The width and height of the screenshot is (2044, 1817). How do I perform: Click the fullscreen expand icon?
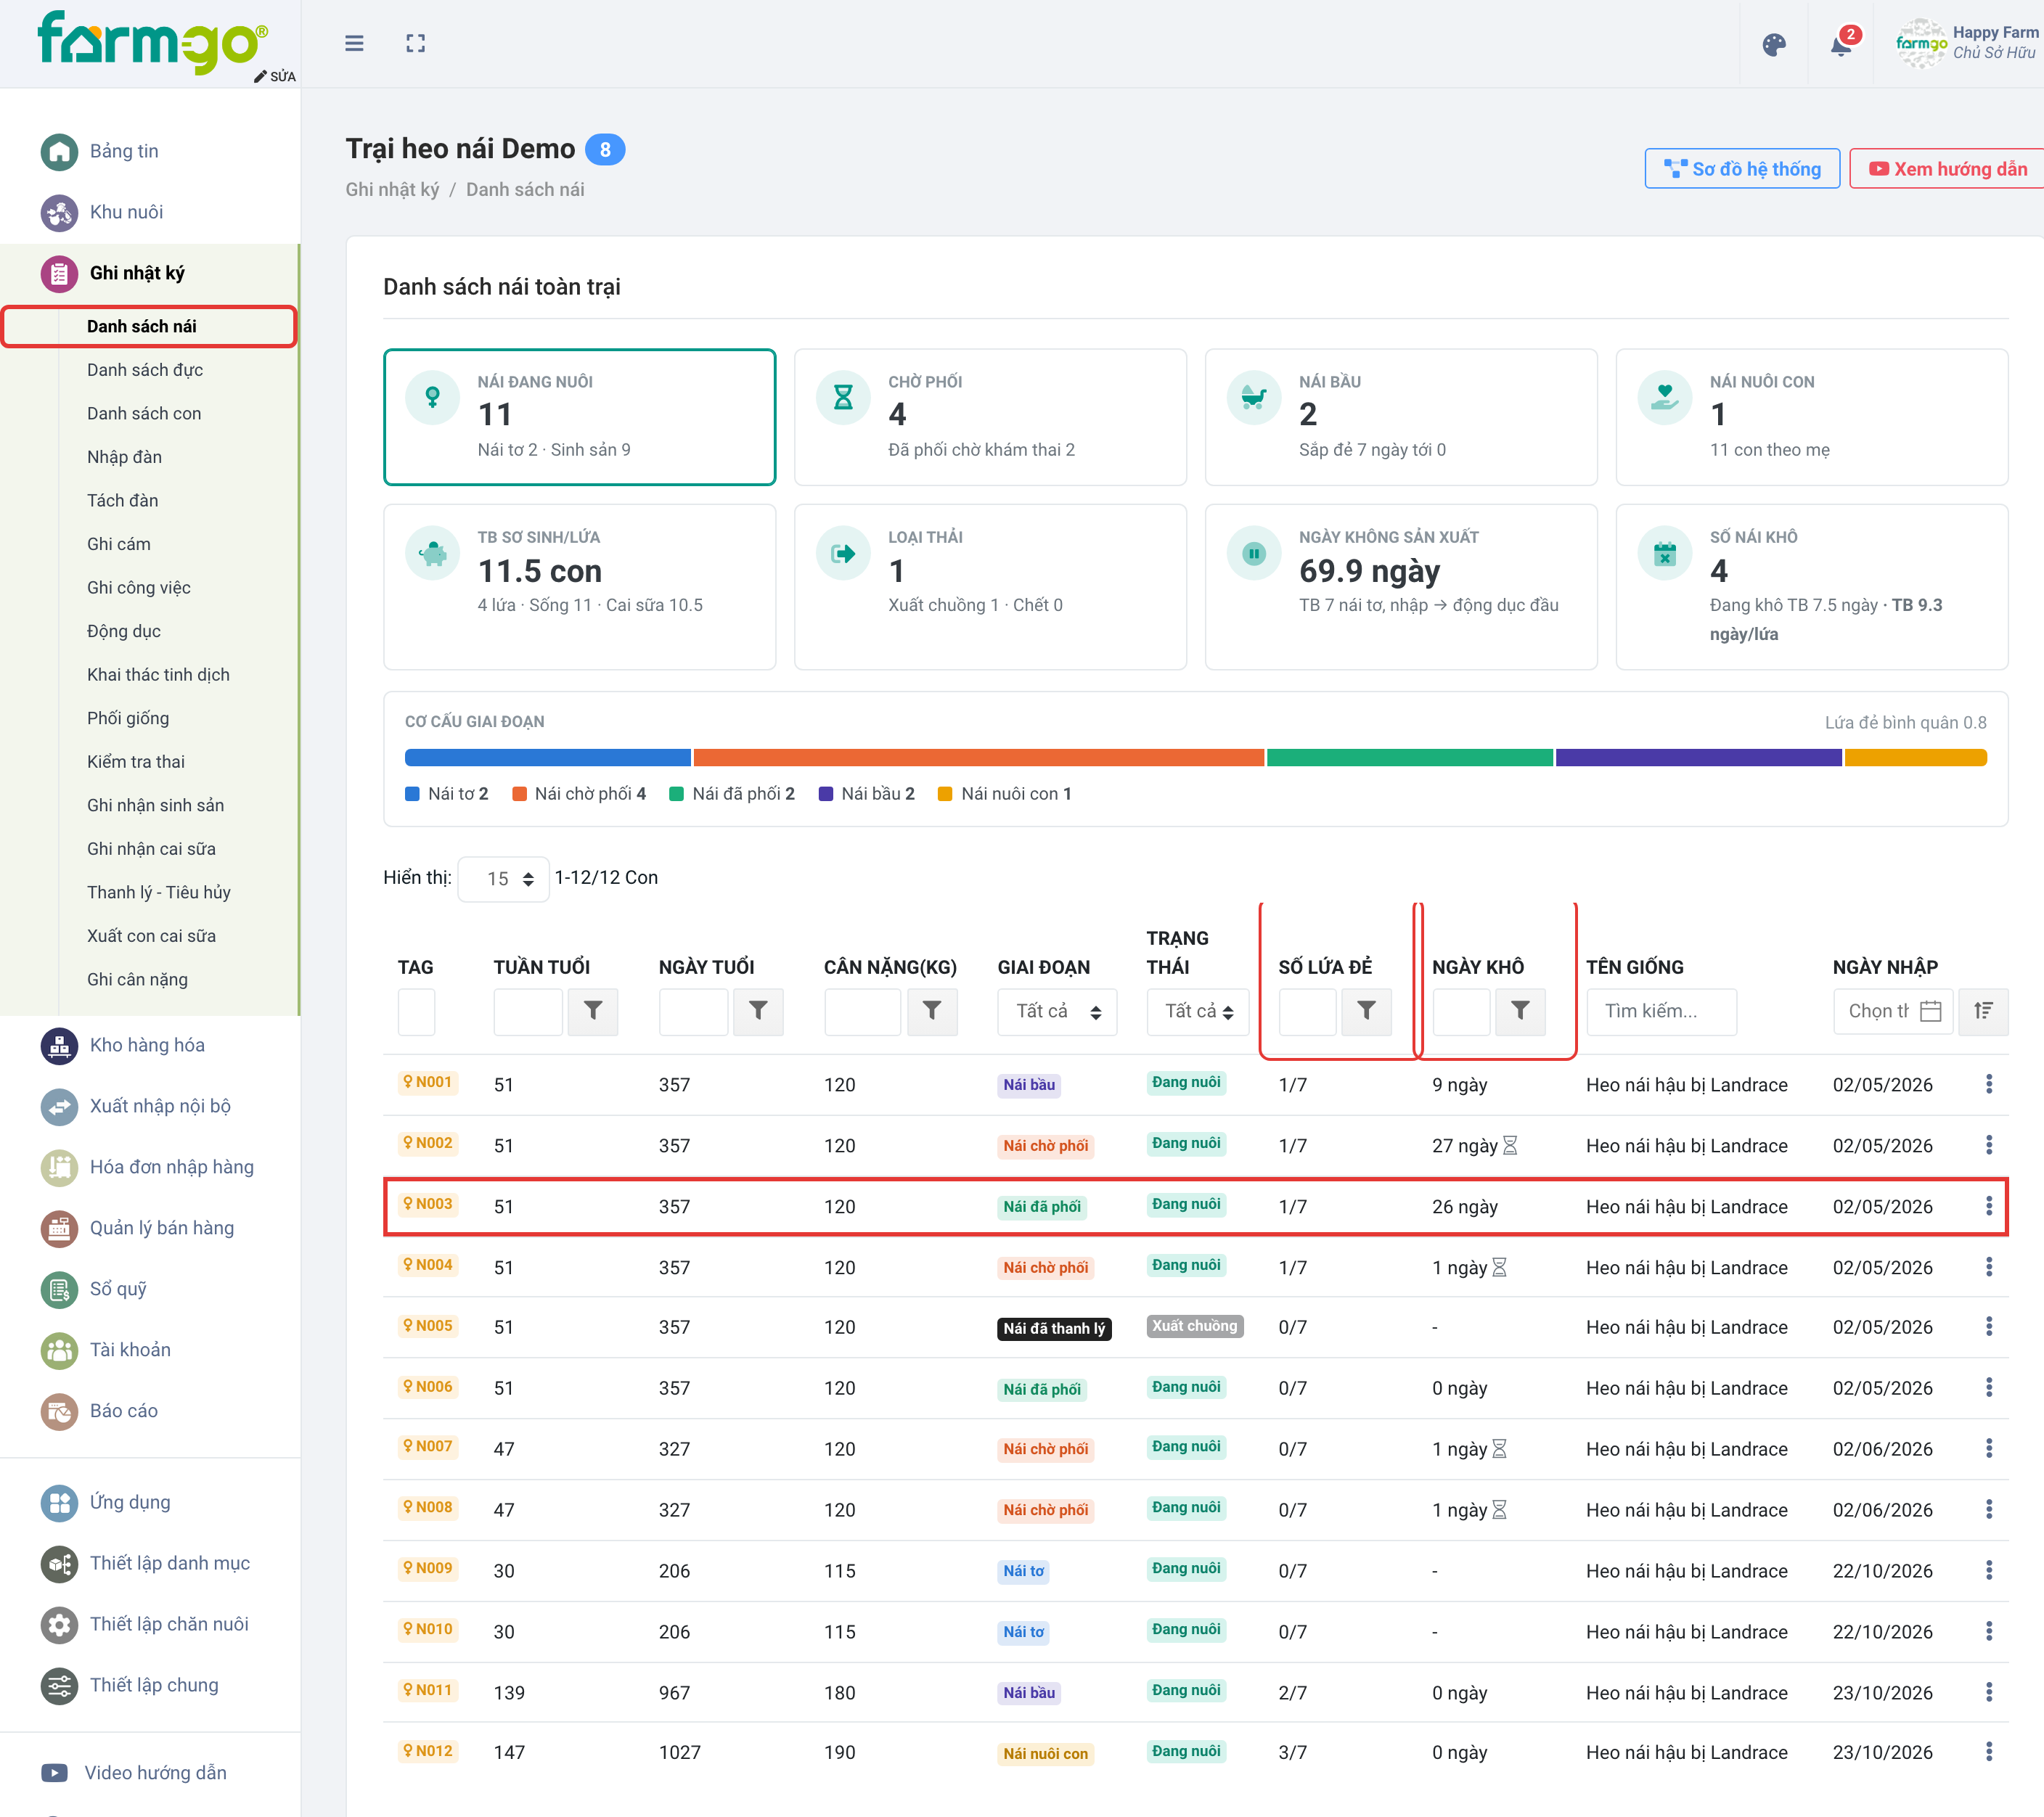coord(416,44)
